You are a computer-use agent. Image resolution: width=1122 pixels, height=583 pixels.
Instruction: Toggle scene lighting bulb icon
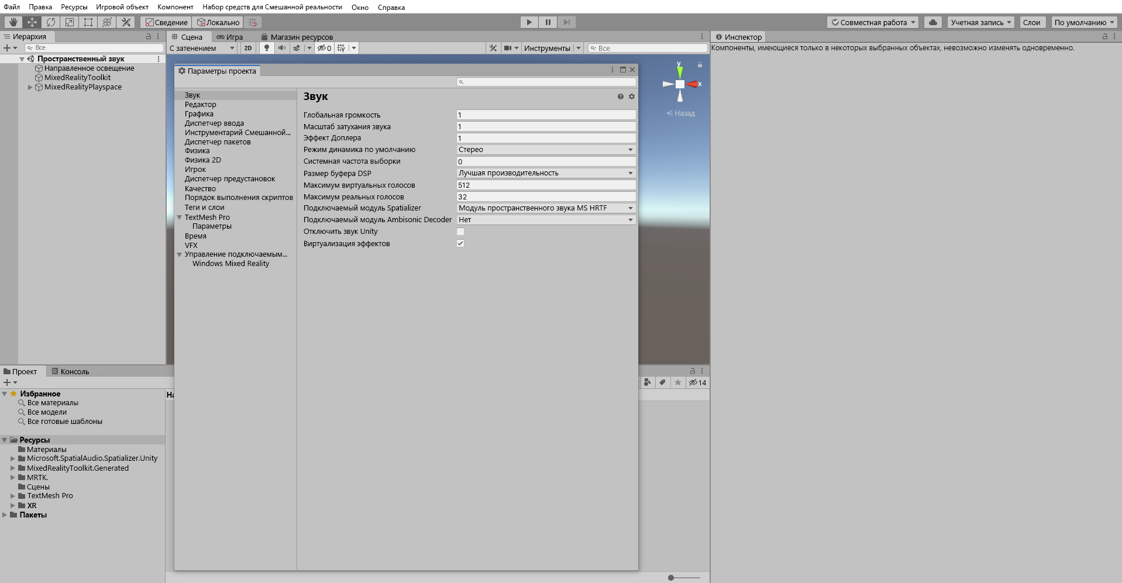pos(267,48)
